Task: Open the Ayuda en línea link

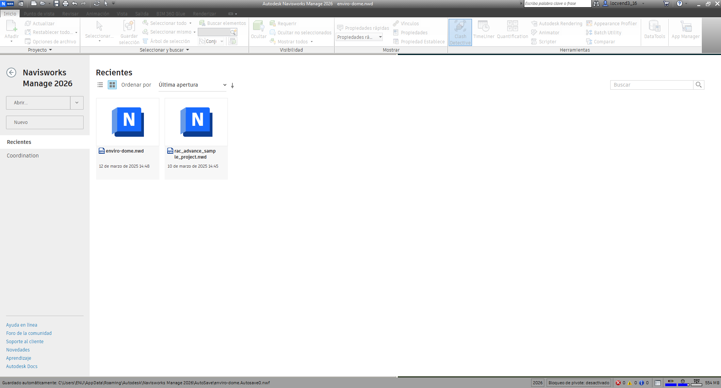Action: pos(21,325)
